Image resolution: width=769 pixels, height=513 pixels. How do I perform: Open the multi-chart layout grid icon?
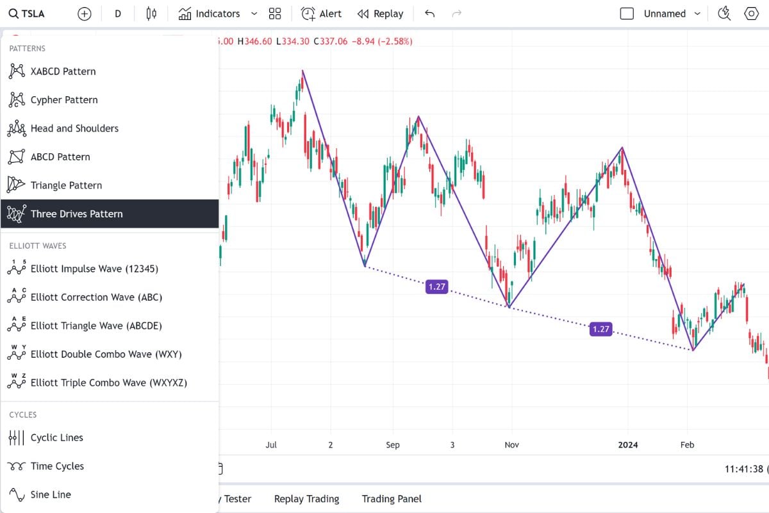click(x=274, y=13)
